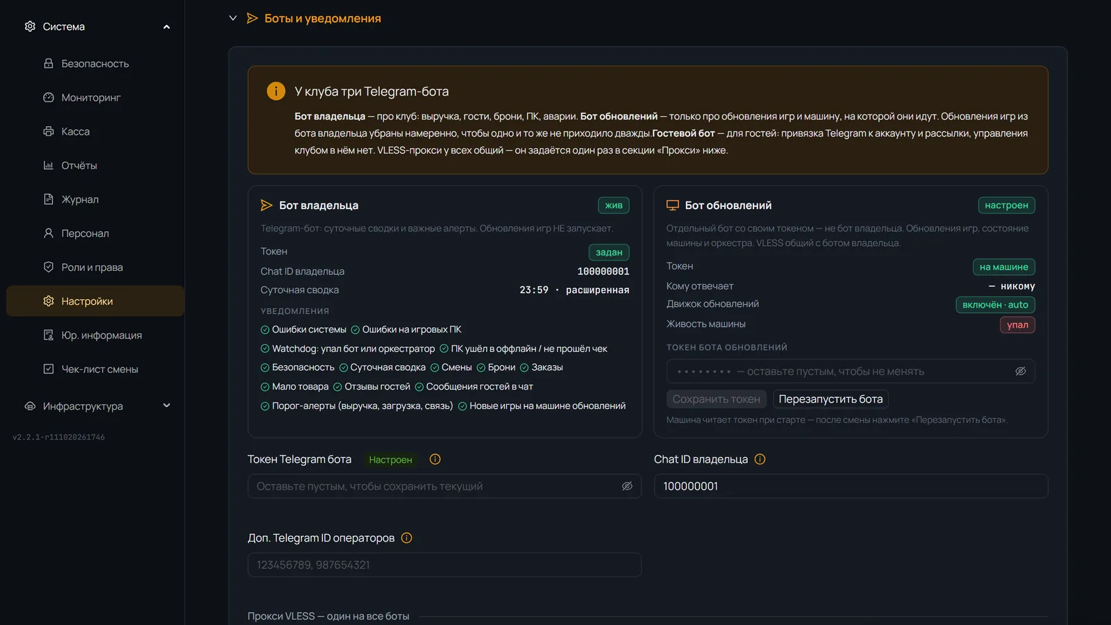The image size is (1111, 625).
Task: Click the Роли и права shield icon
Action: point(49,267)
